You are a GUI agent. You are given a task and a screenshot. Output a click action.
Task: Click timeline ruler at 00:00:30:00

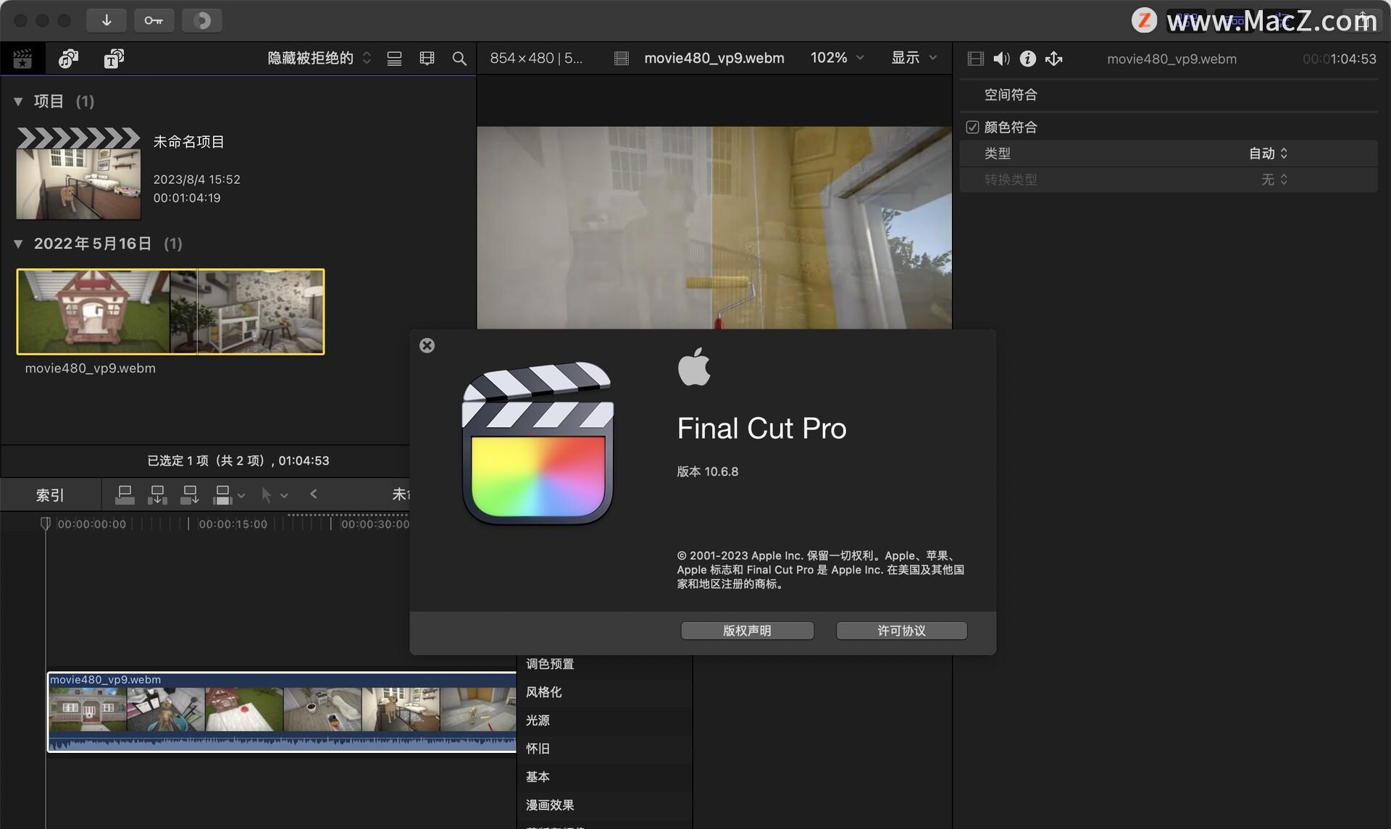[375, 524]
